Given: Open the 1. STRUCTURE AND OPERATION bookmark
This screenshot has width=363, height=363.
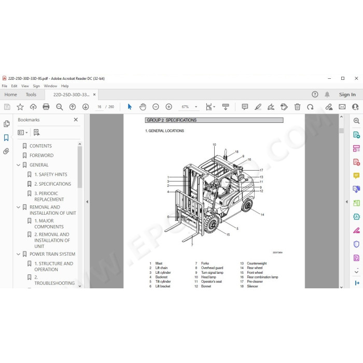Looking at the screenshot, I should 54,267.
